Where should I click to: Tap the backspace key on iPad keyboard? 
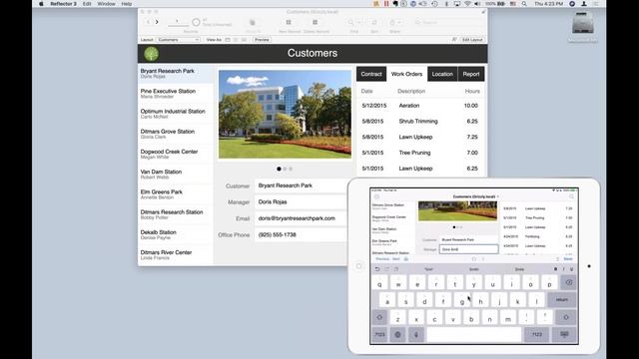[568, 282]
